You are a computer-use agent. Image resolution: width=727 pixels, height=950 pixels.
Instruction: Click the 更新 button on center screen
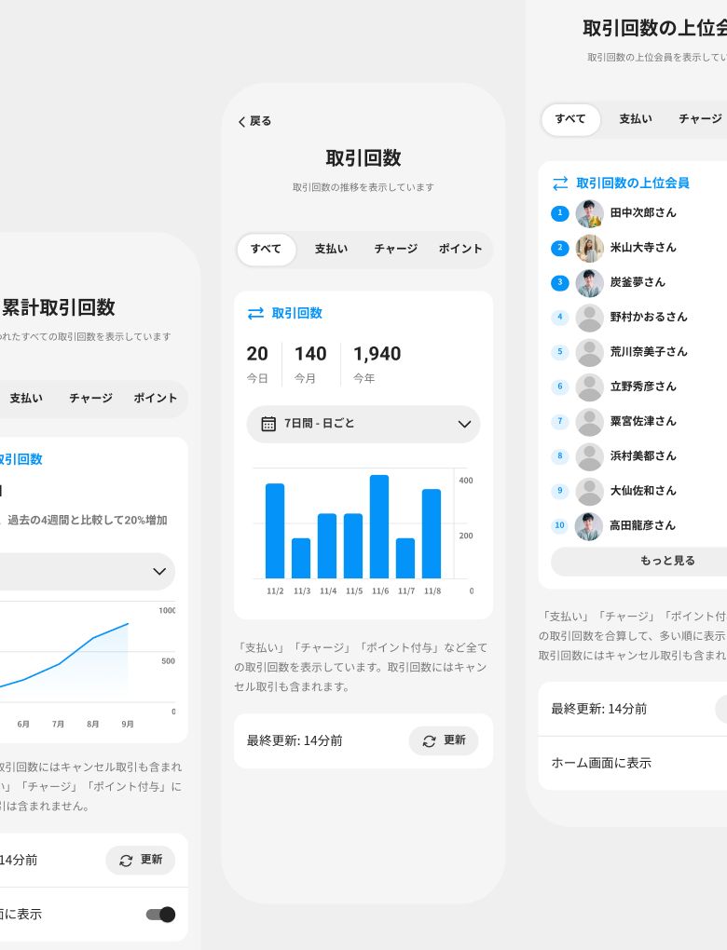(x=444, y=741)
